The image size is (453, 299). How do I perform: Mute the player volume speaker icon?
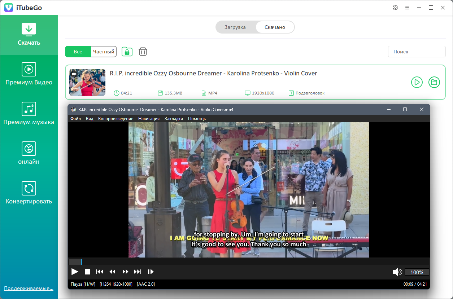tap(397, 272)
